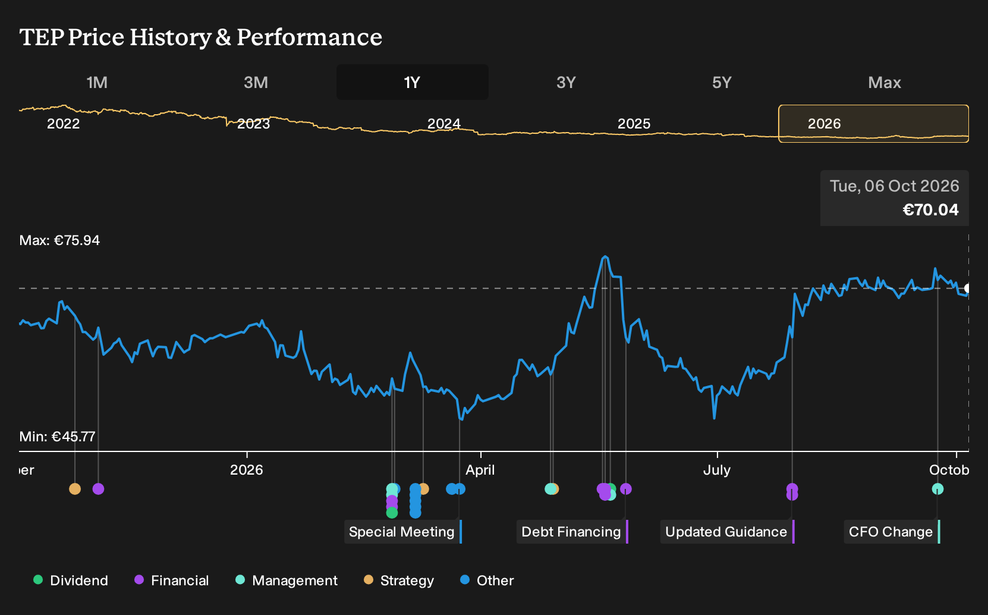
Task: Toggle the Strategy legend filter
Action: [399, 581]
